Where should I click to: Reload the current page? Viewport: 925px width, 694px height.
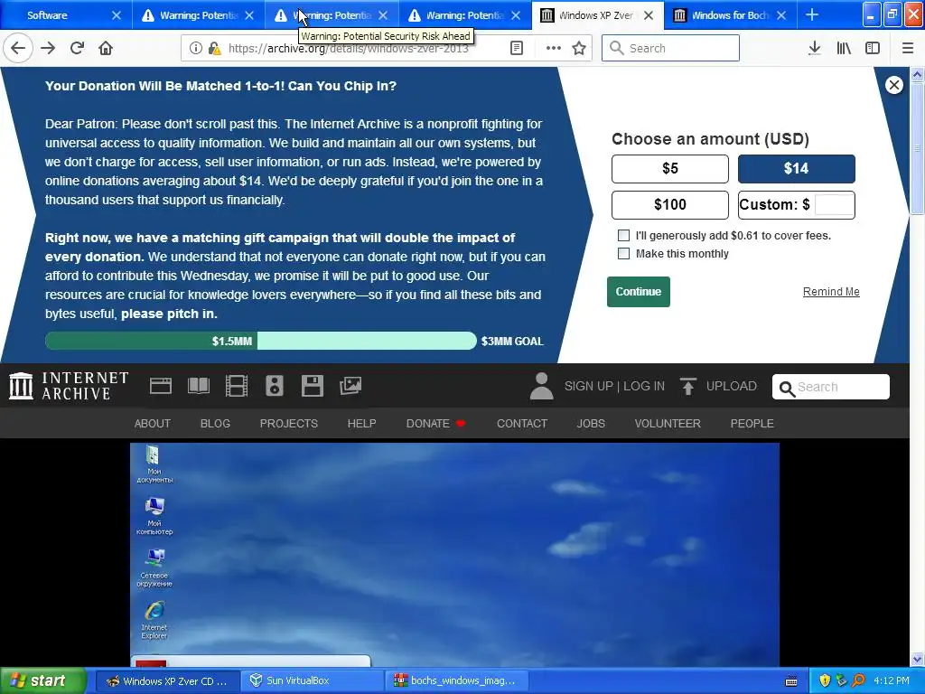pyautogui.click(x=77, y=48)
